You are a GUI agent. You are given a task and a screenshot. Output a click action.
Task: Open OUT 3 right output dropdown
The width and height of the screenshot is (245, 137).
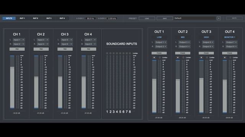click(x=208, y=46)
